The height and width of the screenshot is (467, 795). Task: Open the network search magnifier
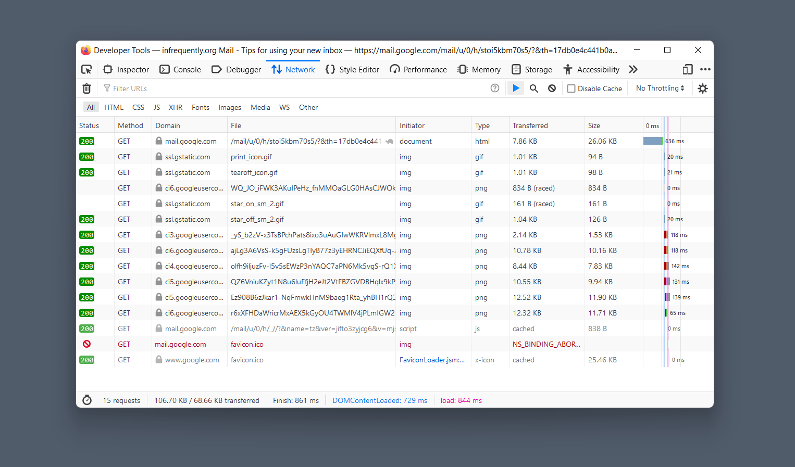tap(534, 89)
